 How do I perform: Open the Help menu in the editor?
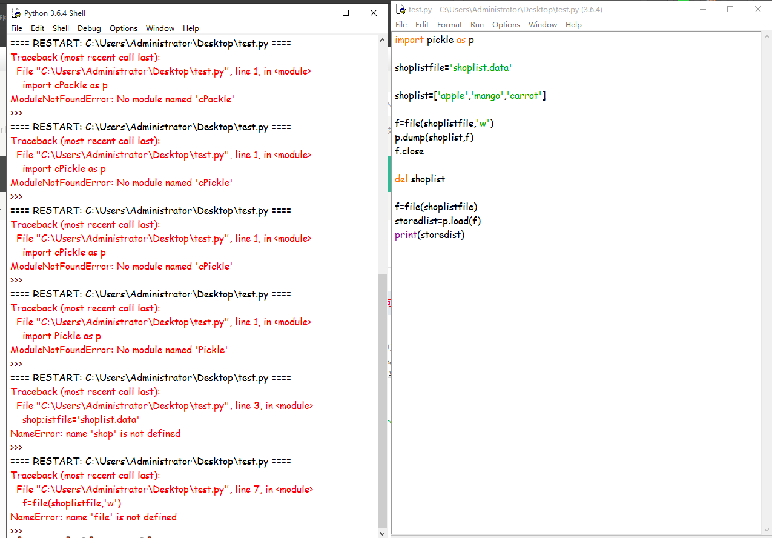[573, 25]
